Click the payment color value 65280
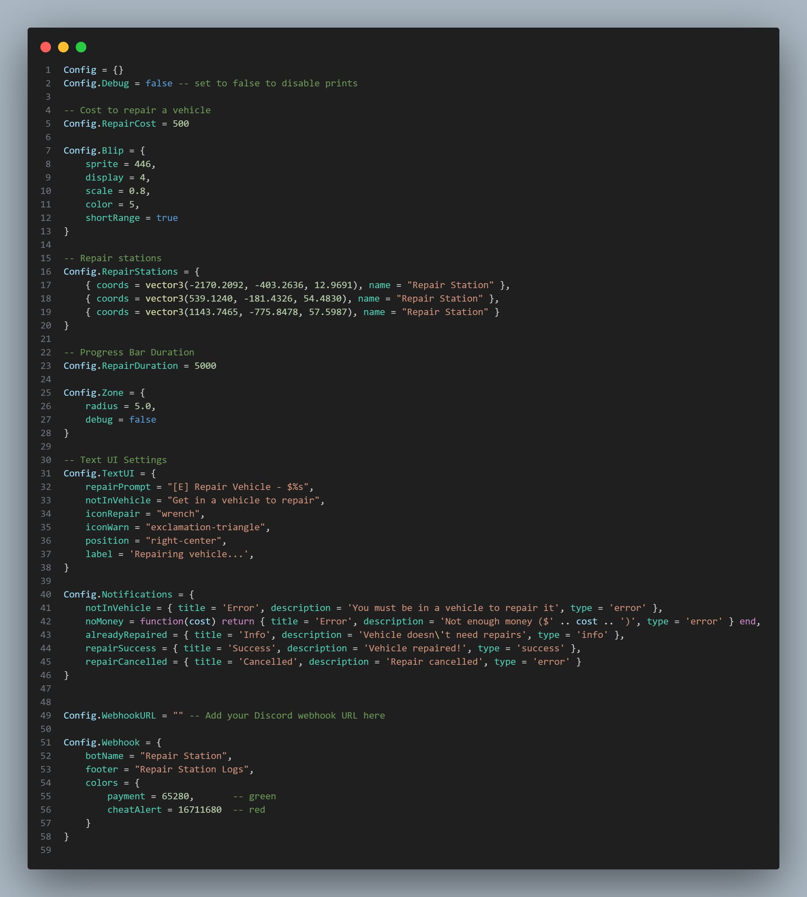The image size is (807, 897). [x=175, y=796]
